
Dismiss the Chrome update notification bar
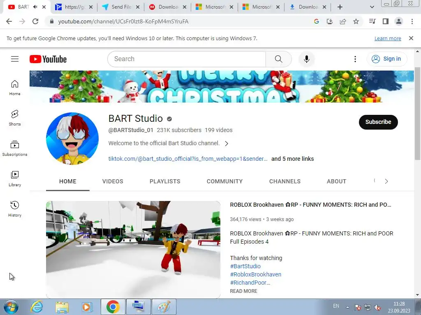tap(411, 38)
